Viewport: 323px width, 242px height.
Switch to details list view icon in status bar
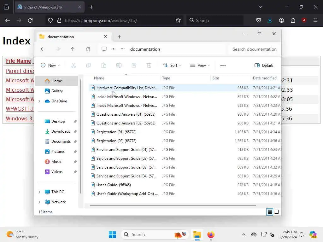tap(270, 212)
